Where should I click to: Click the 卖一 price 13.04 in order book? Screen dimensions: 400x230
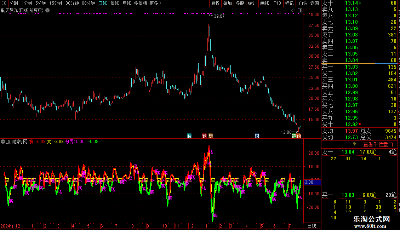point(352,60)
